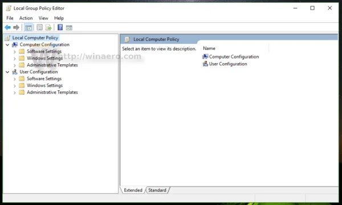342x205 pixels.
Task: Select Windows Settings label under User Configuration
Action: point(44,85)
